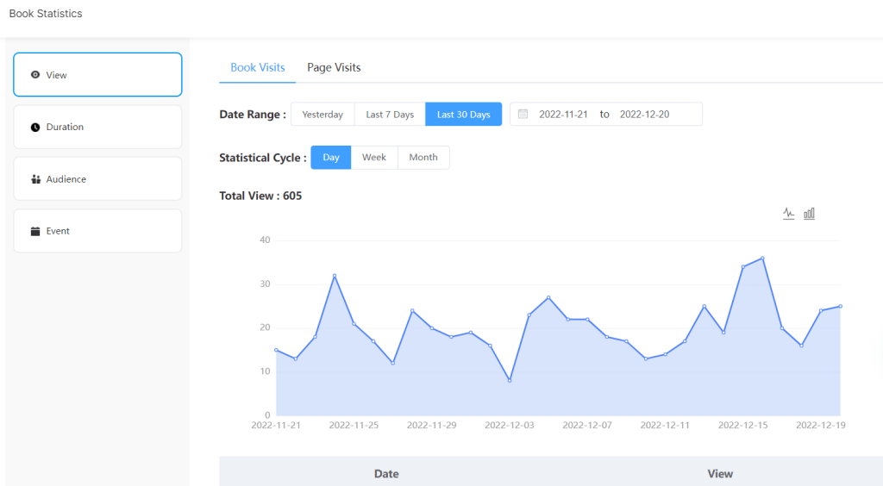The height and width of the screenshot is (486, 883).
Task: Select the Yesterday date range
Action: coord(323,115)
